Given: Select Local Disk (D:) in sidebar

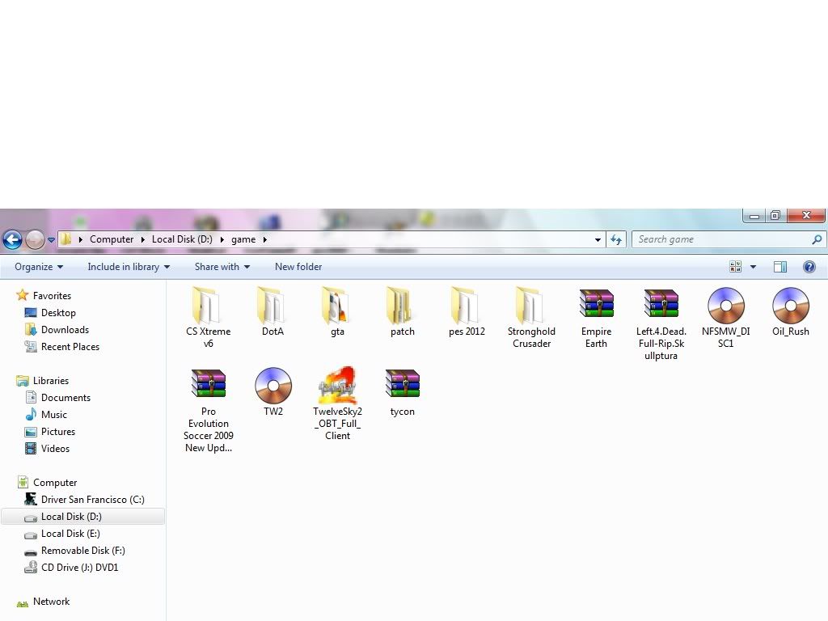Looking at the screenshot, I should click(x=83, y=517).
